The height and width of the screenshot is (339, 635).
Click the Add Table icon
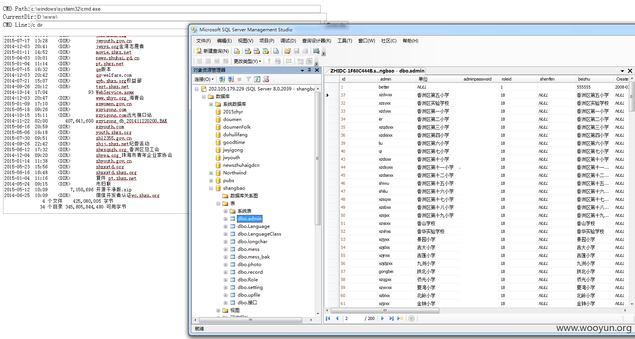[x=300, y=61]
